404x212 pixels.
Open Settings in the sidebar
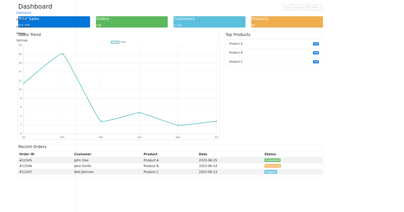coord(22,40)
